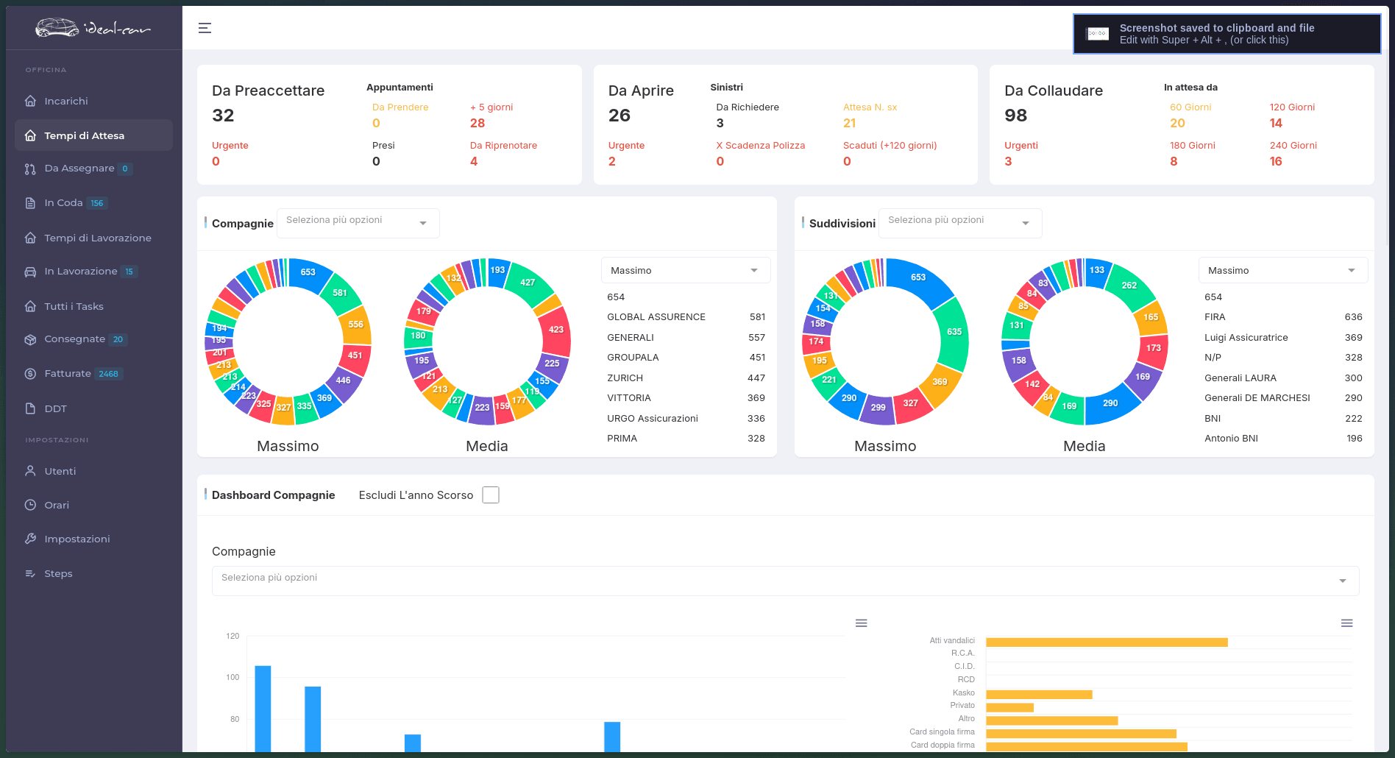Expand the Compagnie multi-select dropdown
The width and height of the screenshot is (1395, 758).
tap(358, 223)
